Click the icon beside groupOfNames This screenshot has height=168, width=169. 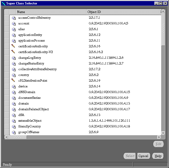click(14, 132)
